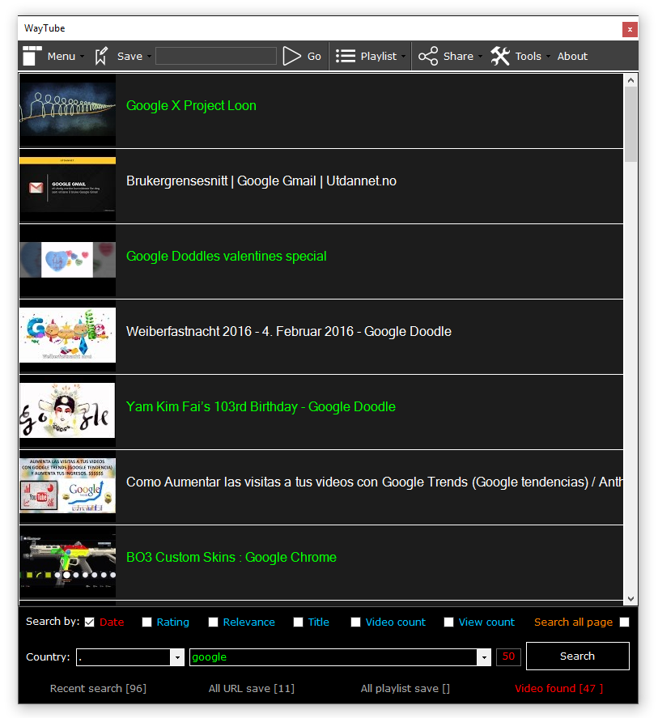Select title 'Google X Project Loon'
This screenshot has height=718, width=658.
pos(191,106)
